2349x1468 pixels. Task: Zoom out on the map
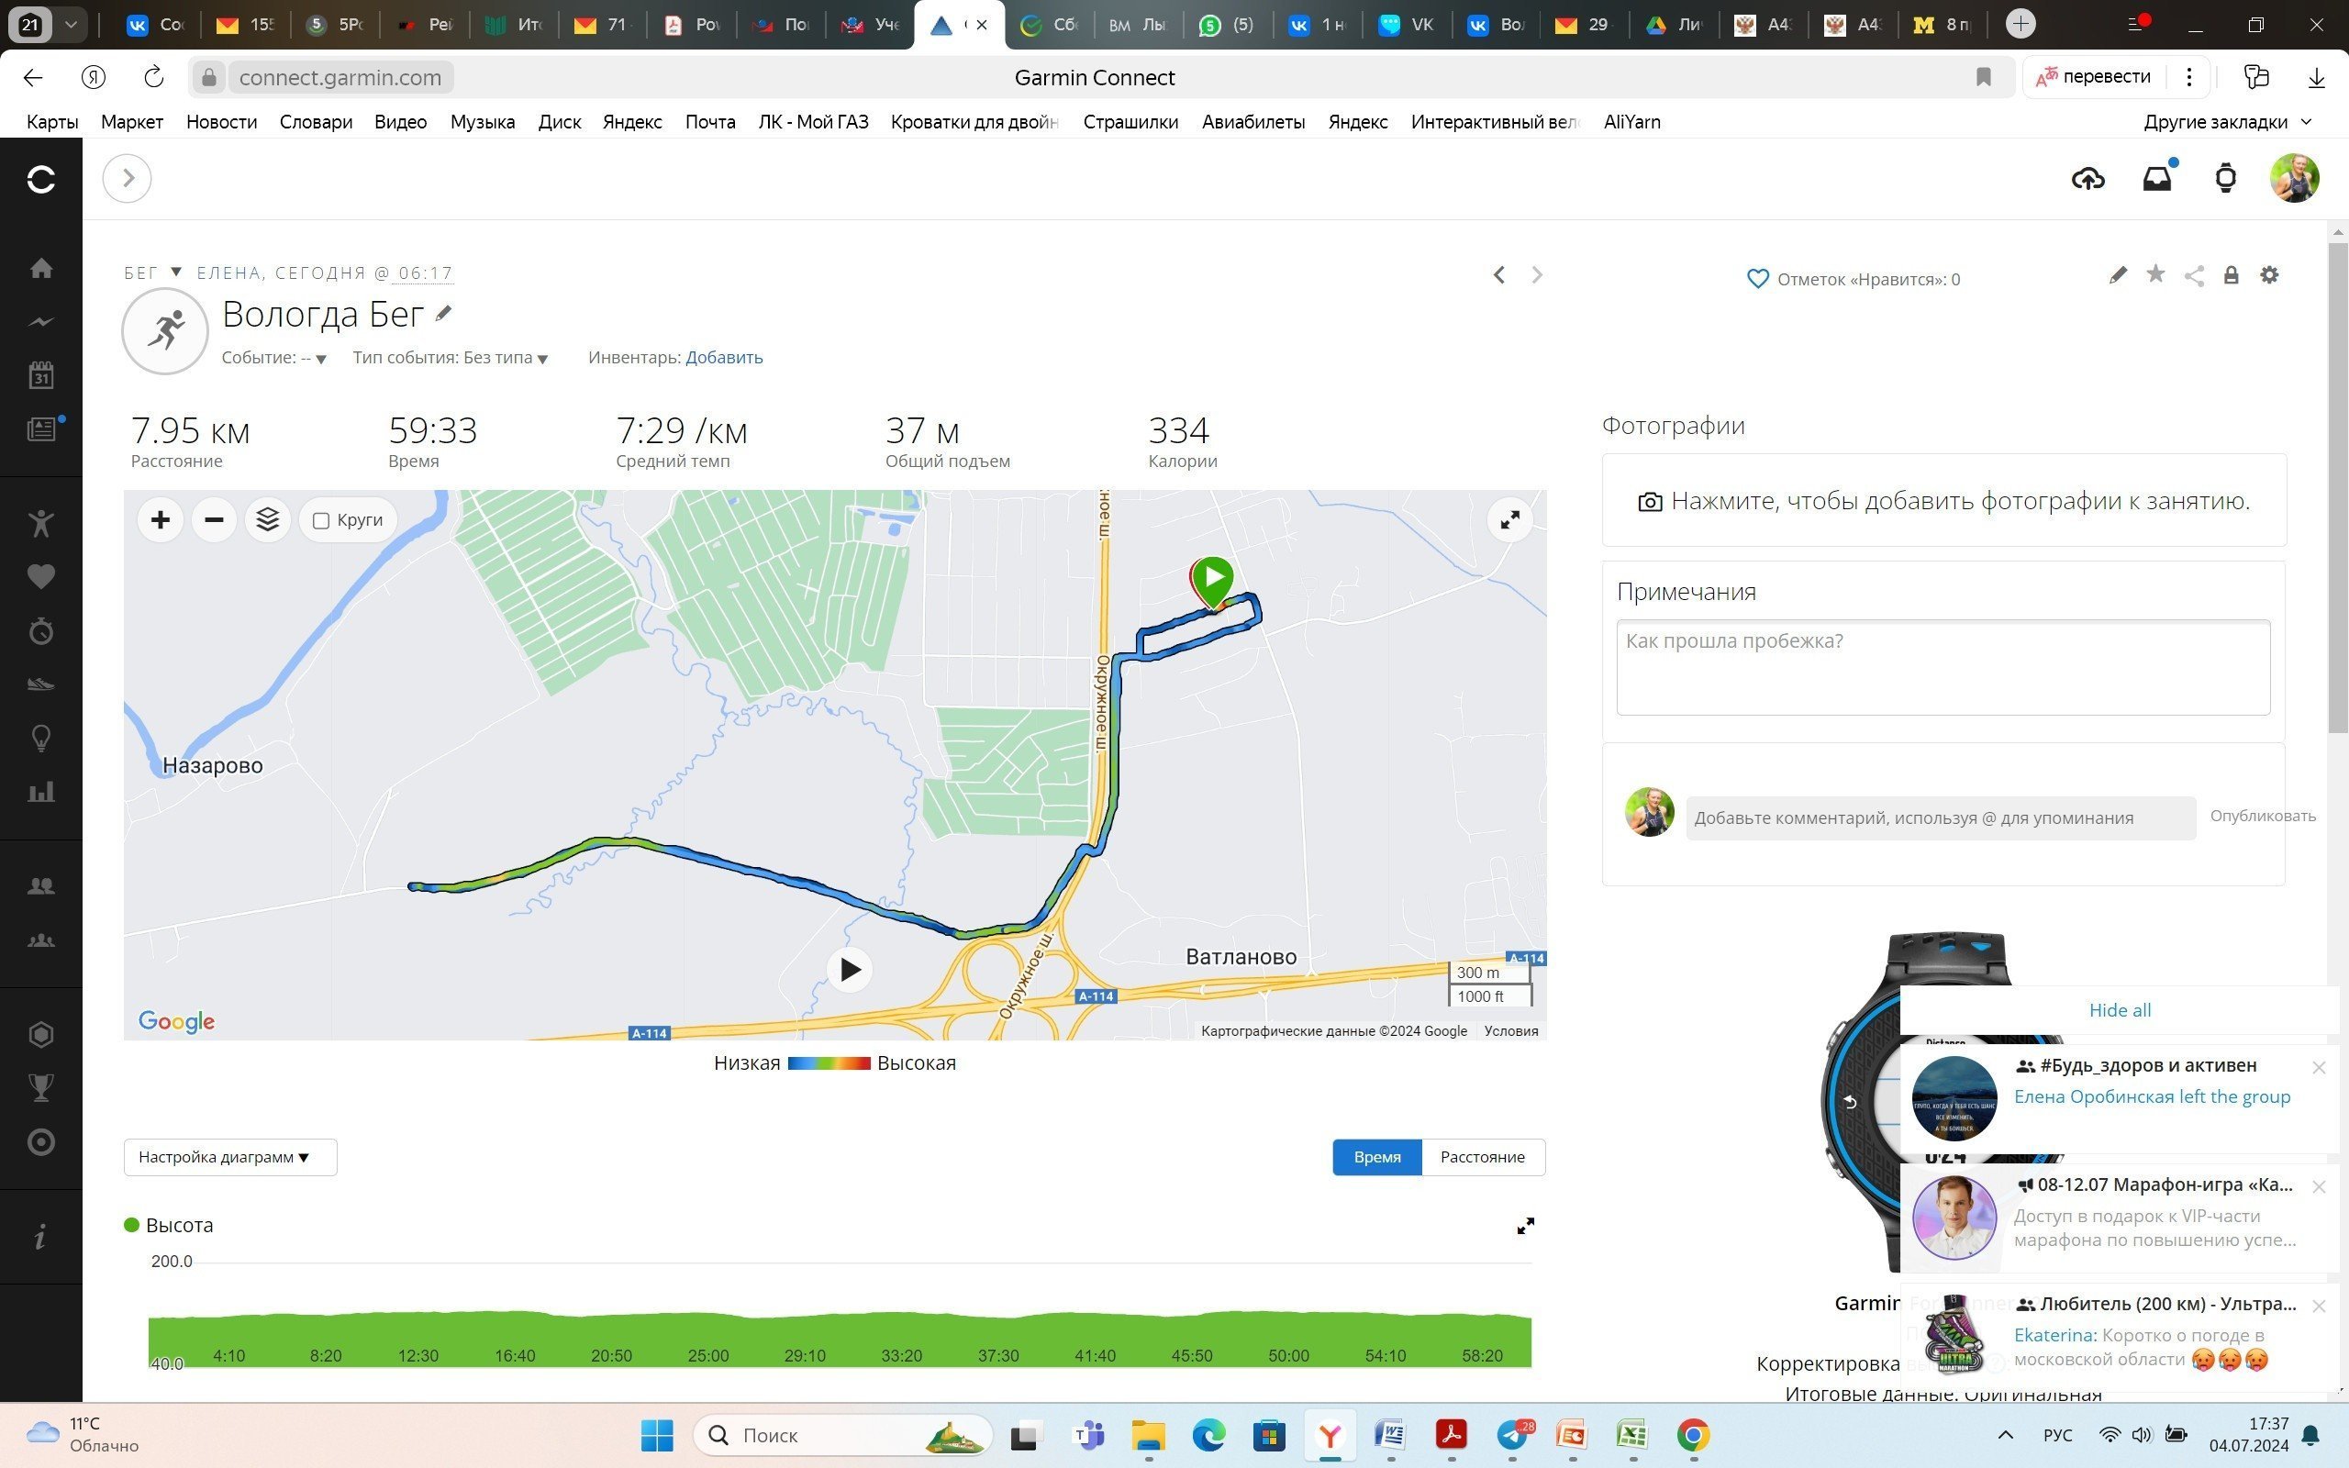click(214, 520)
